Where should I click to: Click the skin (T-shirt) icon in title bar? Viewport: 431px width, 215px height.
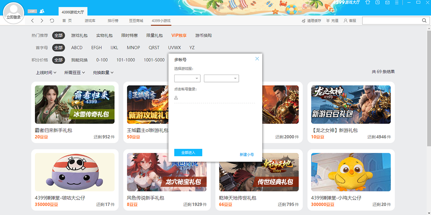pyautogui.click(x=367, y=3)
